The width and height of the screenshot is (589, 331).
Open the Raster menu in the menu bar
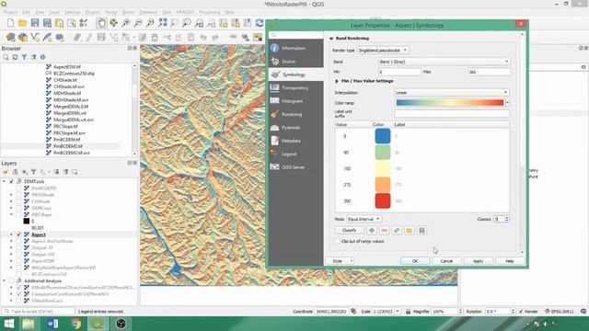tap(128, 12)
